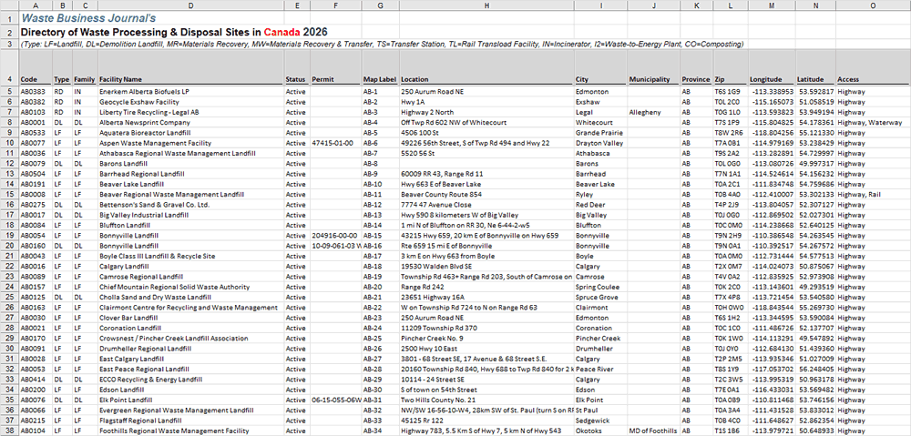
Task: Click longitude '-118.843544'
Action: coord(772,307)
